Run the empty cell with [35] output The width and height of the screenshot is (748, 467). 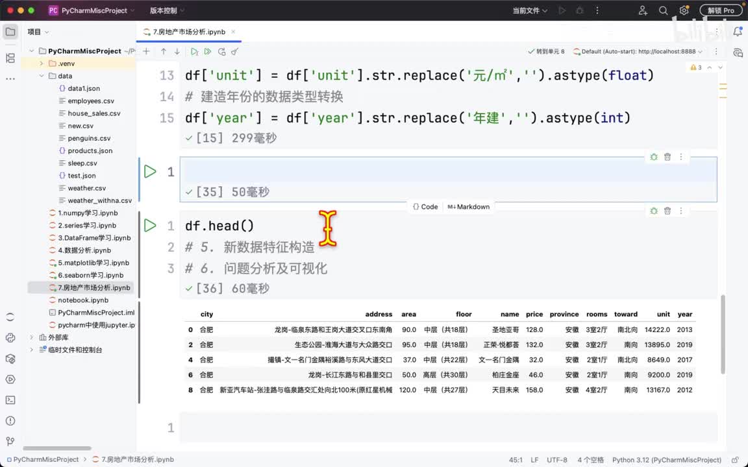tap(150, 171)
